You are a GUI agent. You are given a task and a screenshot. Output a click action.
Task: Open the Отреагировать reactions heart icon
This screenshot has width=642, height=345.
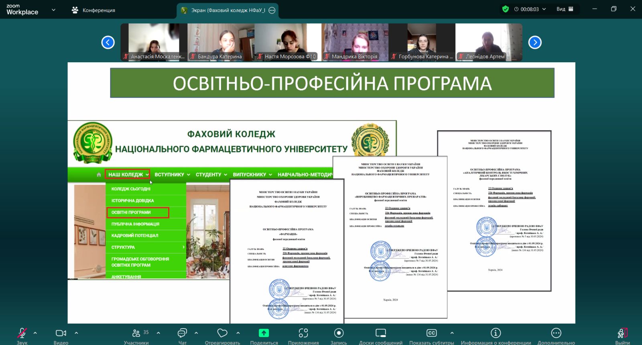click(x=222, y=333)
